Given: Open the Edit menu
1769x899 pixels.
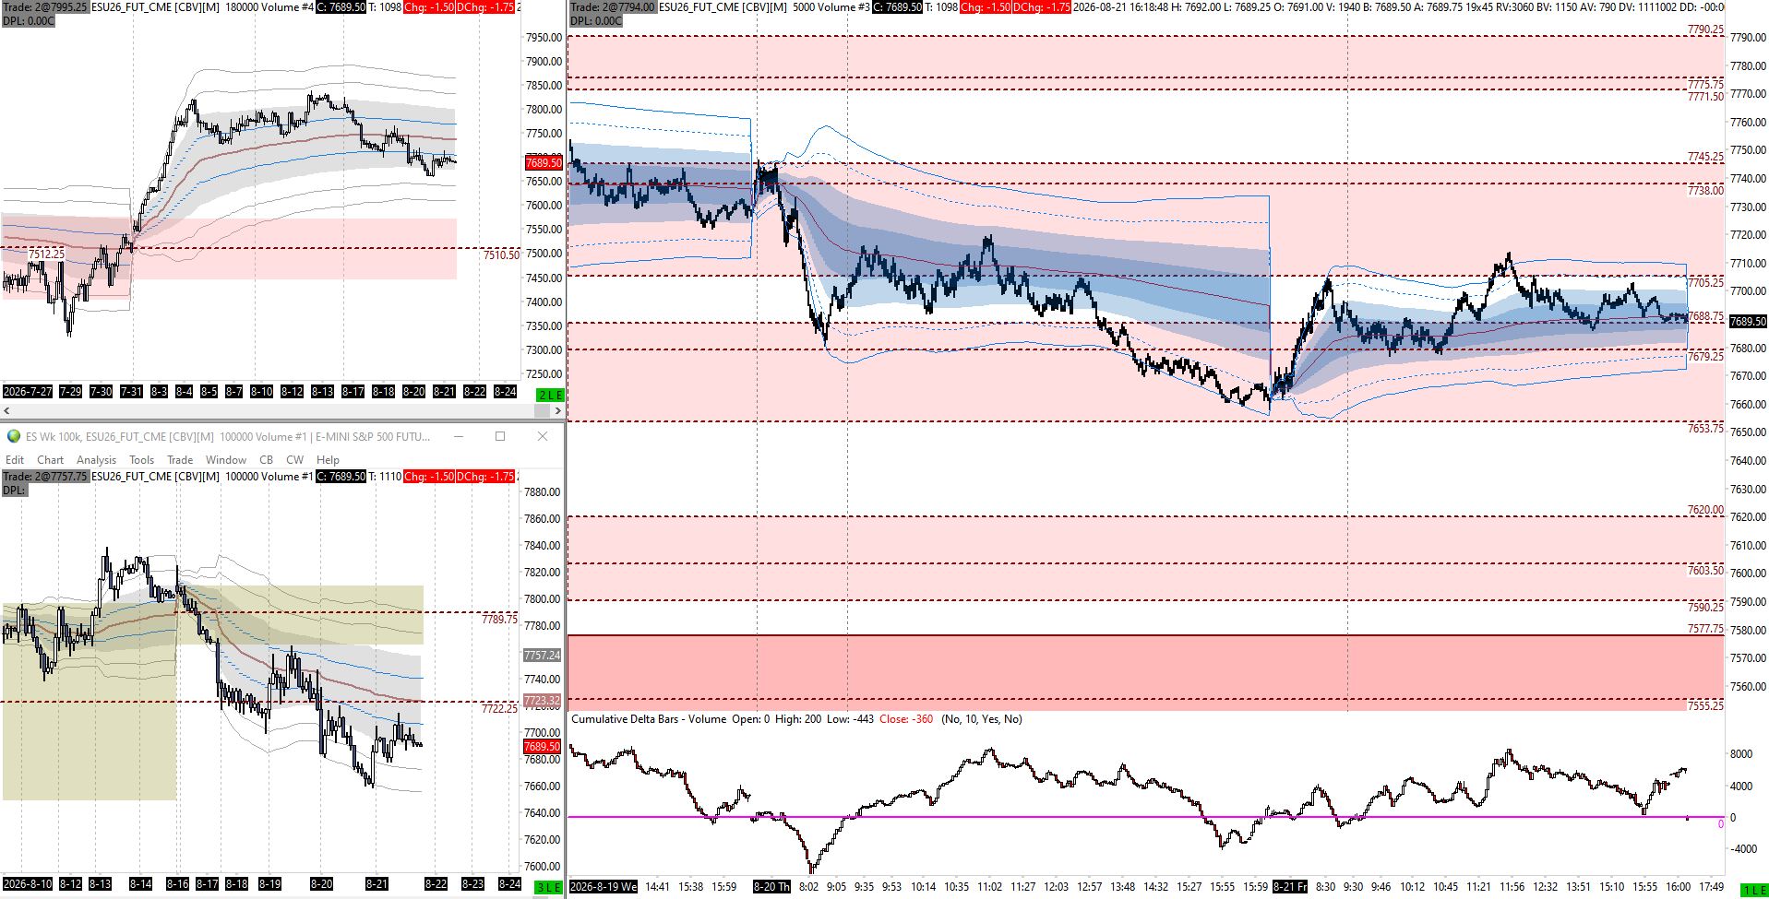Looking at the screenshot, I should pos(15,459).
